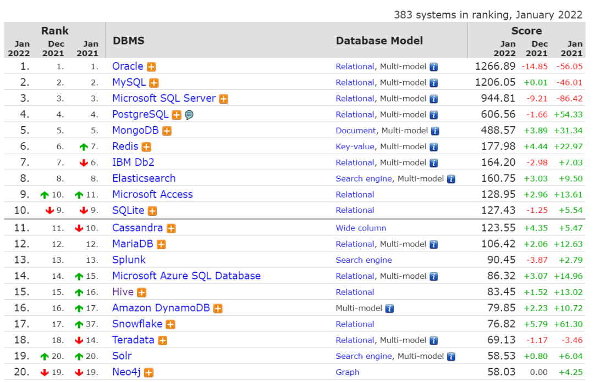Open the Solr link
The image size is (594, 382).
pos(122,356)
